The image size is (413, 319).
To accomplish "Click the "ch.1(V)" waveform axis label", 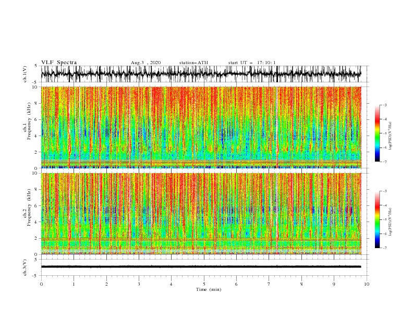I will [x=25, y=74].
